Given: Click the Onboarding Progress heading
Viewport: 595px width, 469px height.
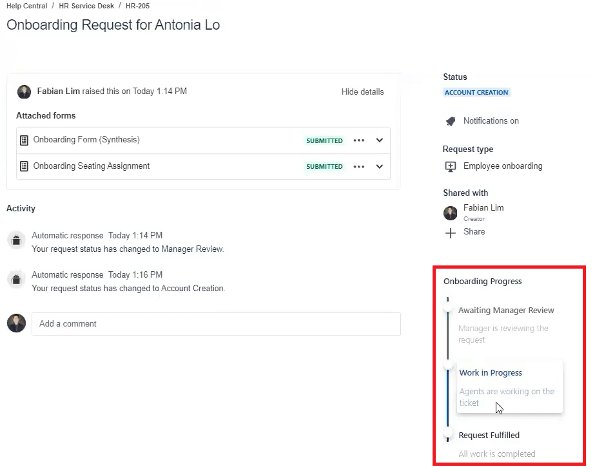Looking at the screenshot, I should click(x=482, y=282).
